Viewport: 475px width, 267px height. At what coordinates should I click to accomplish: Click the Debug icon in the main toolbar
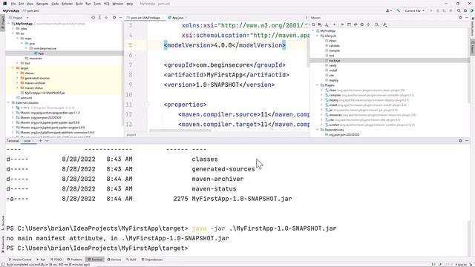[438, 10]
